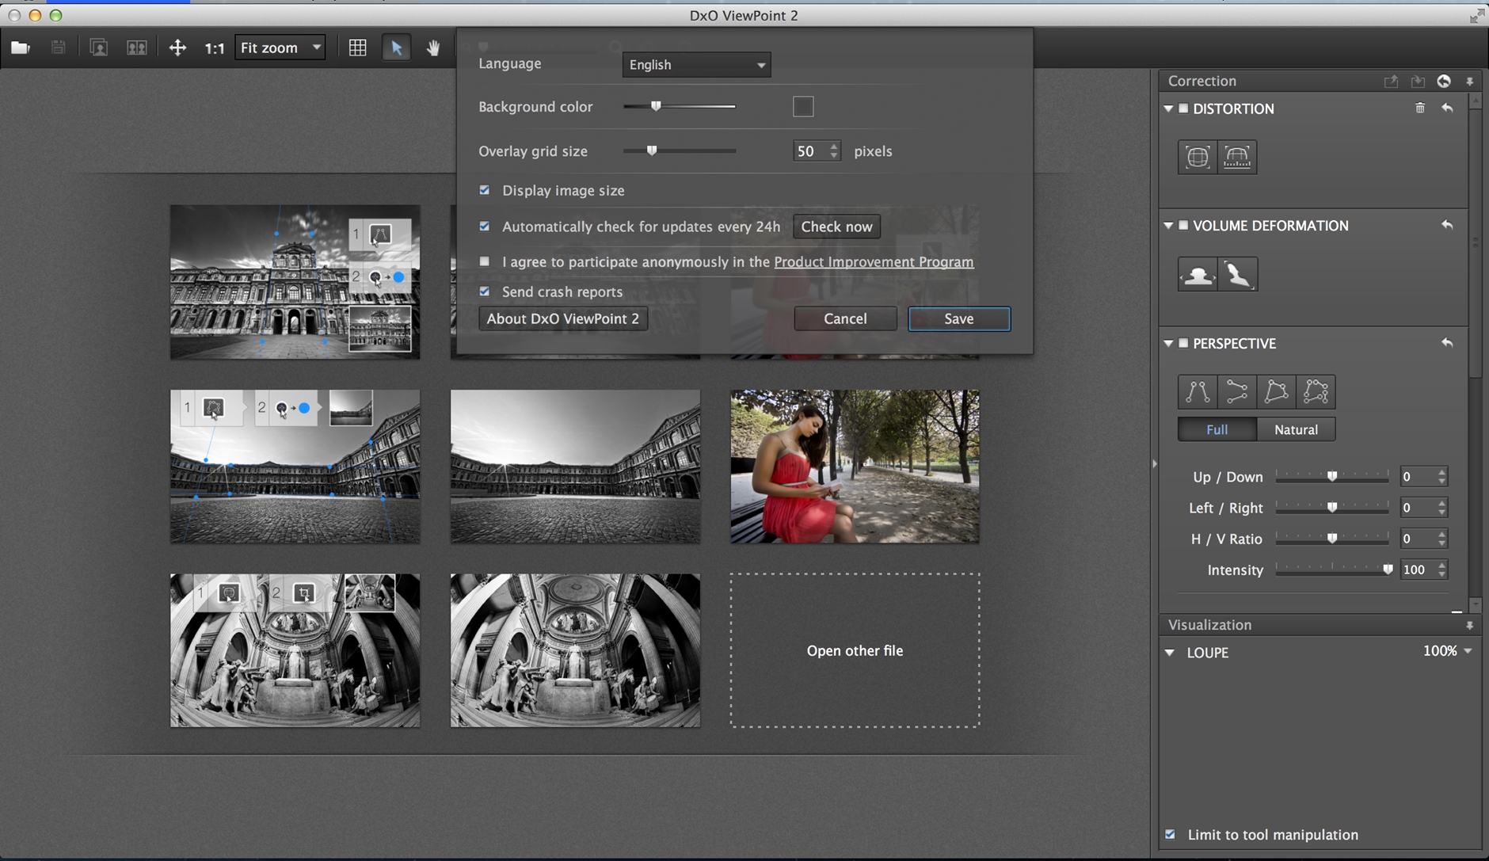Click the fit-to-screen arrows icon

(x=177, y=48)
